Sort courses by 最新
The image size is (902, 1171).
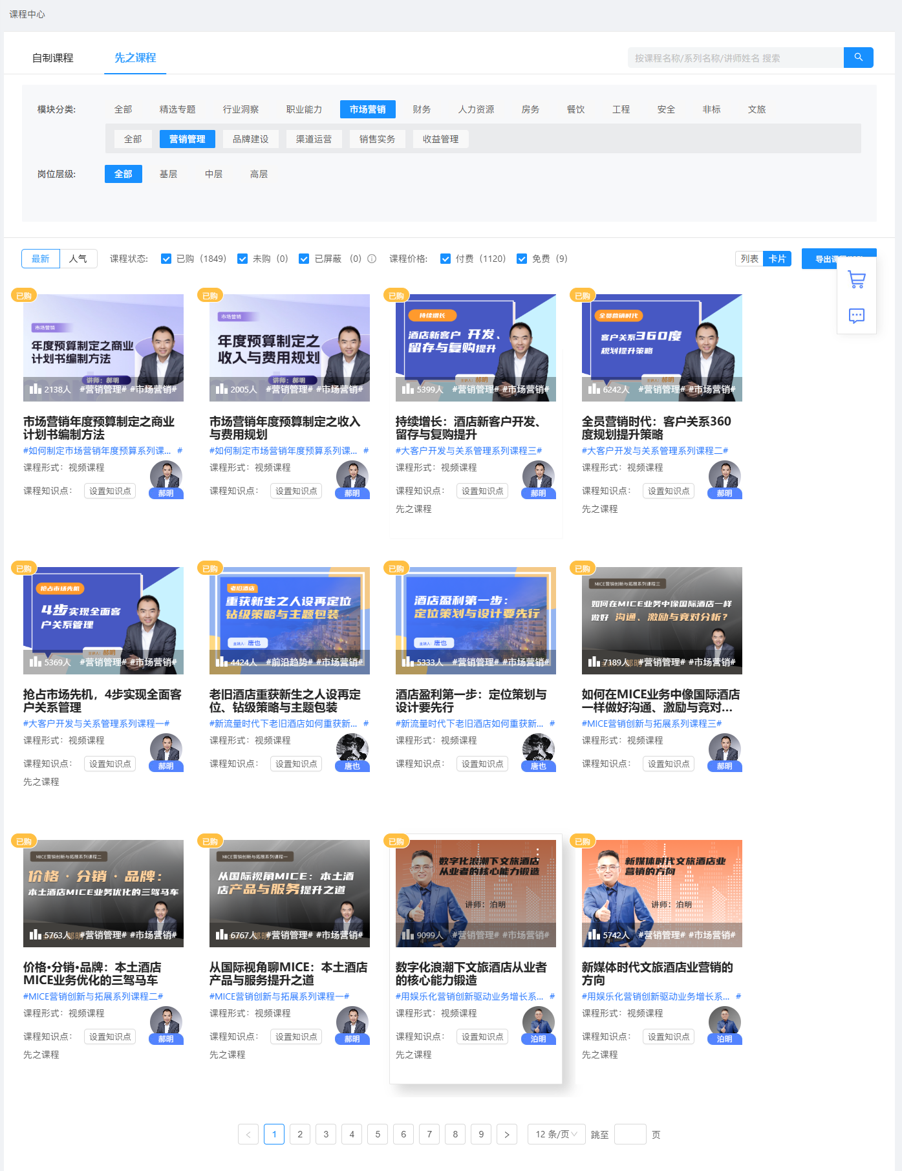[41, 259]
